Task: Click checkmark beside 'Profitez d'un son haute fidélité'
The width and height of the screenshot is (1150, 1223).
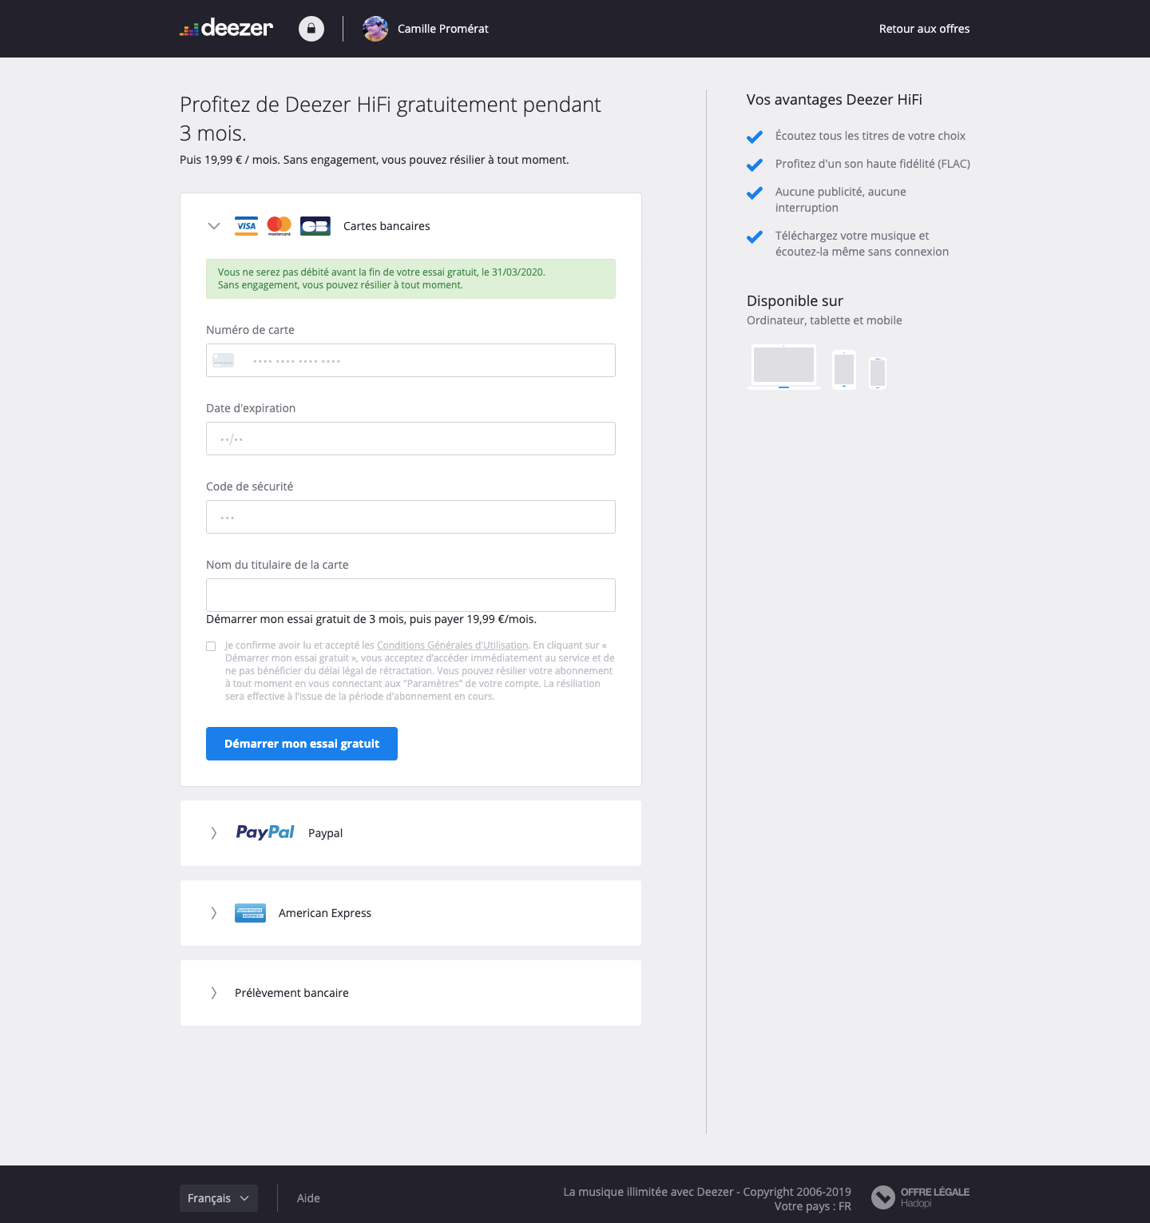Action: [x=755, y=165]
